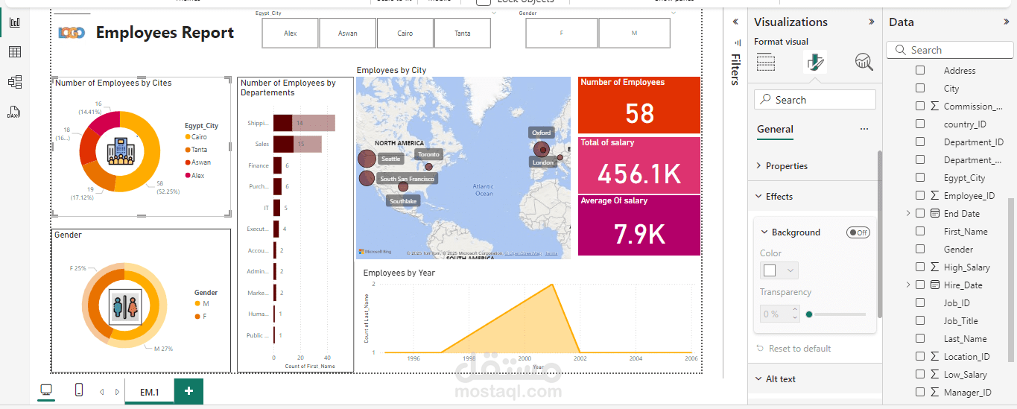Click the Seattle bubble on the map
The width and height of the screenshot is (1017, 409).
[x=367, y=159]
